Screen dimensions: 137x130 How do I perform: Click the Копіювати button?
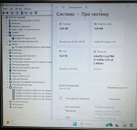tap(115, 99)
